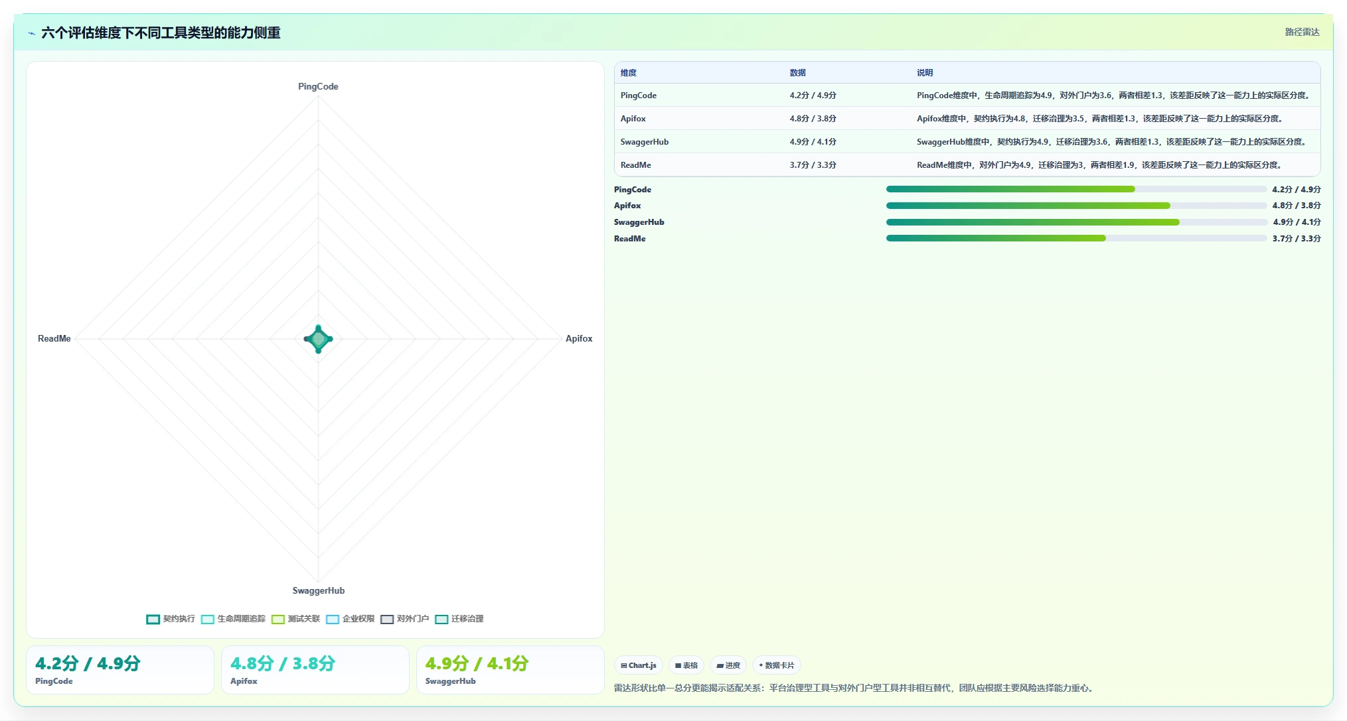This screenshot has width=1347, height=721.
Task: Click the 路径雷达 label in the header
Action: [x=1302, y=32]
